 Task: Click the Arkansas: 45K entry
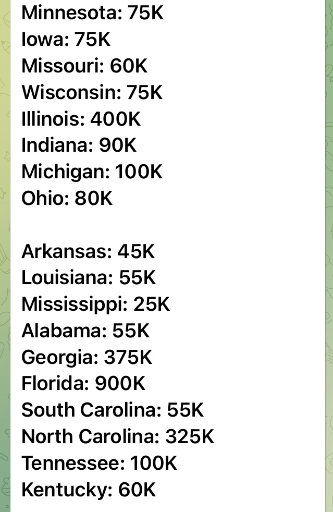pyautogui.click(x=88, y=252)
